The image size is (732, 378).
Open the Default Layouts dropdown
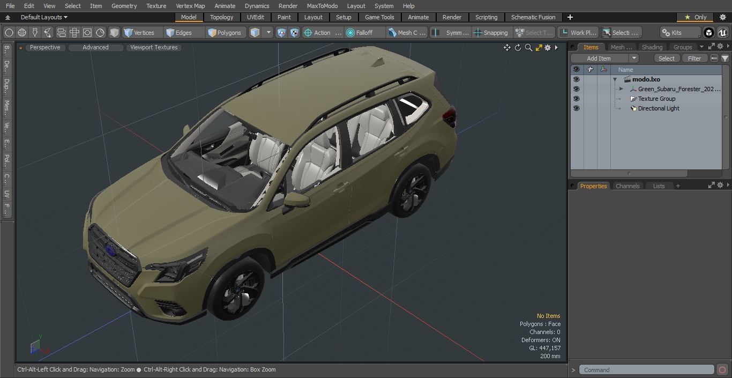pyautogui.click(x=44, y=17)
